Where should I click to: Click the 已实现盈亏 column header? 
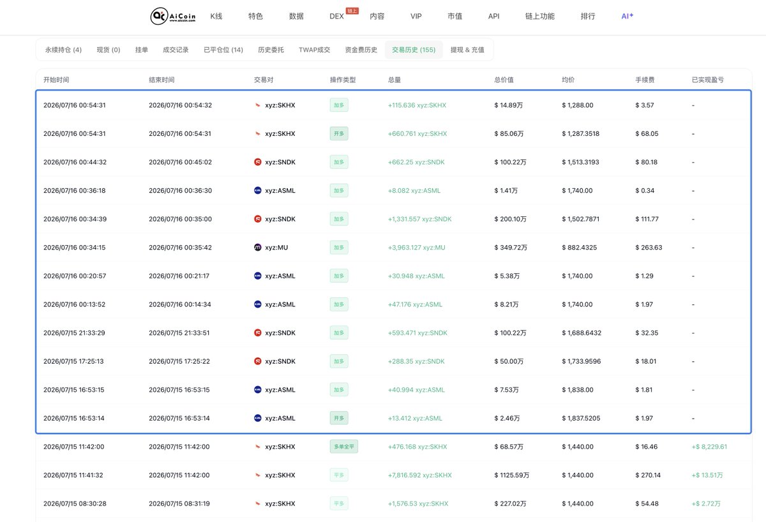point(708,80)
